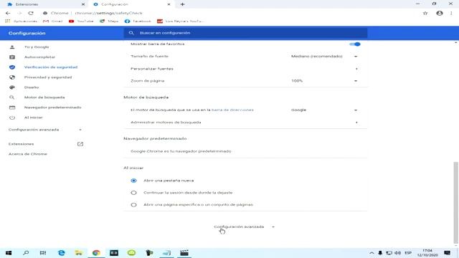Select Abrir una página específica radio option
Viewport: 459px width, 258px height.
point(133,204)
